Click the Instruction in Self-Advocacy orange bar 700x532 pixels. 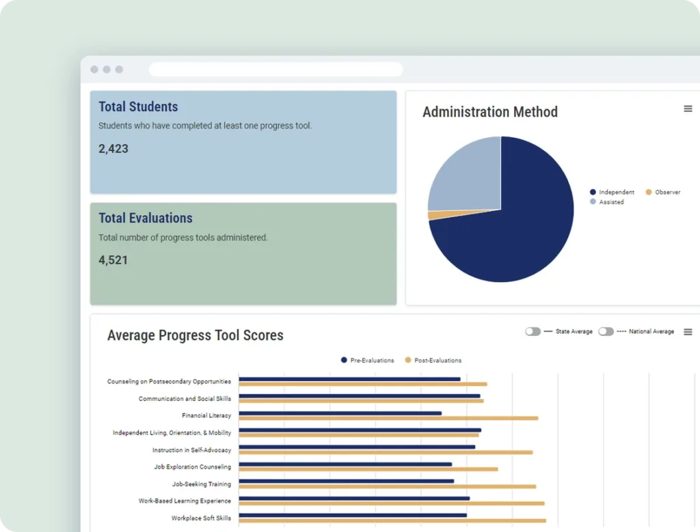pyautogui.click(x=386, y=452)
